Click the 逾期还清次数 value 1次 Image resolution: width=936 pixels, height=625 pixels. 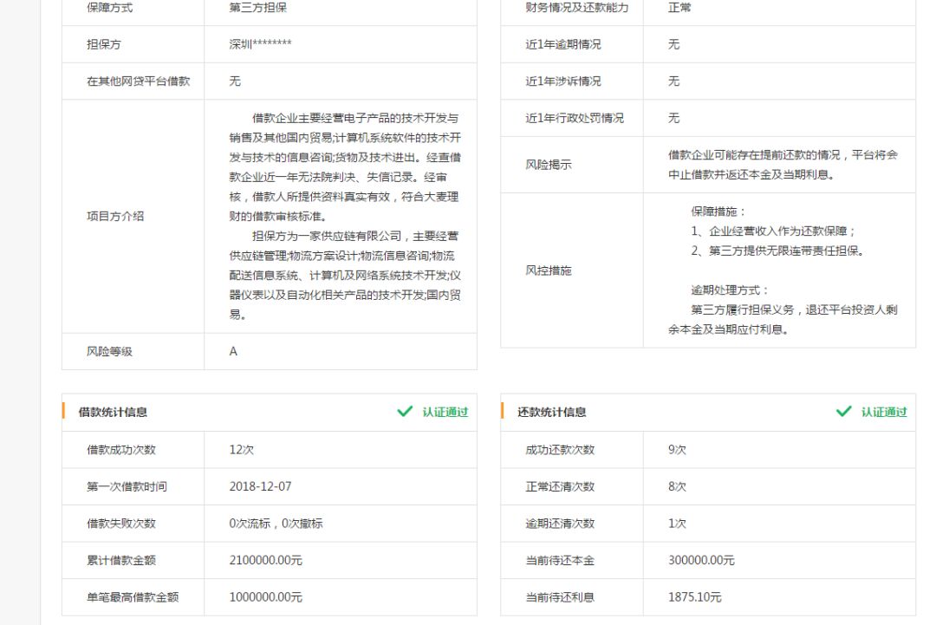[x=677, y=524]
